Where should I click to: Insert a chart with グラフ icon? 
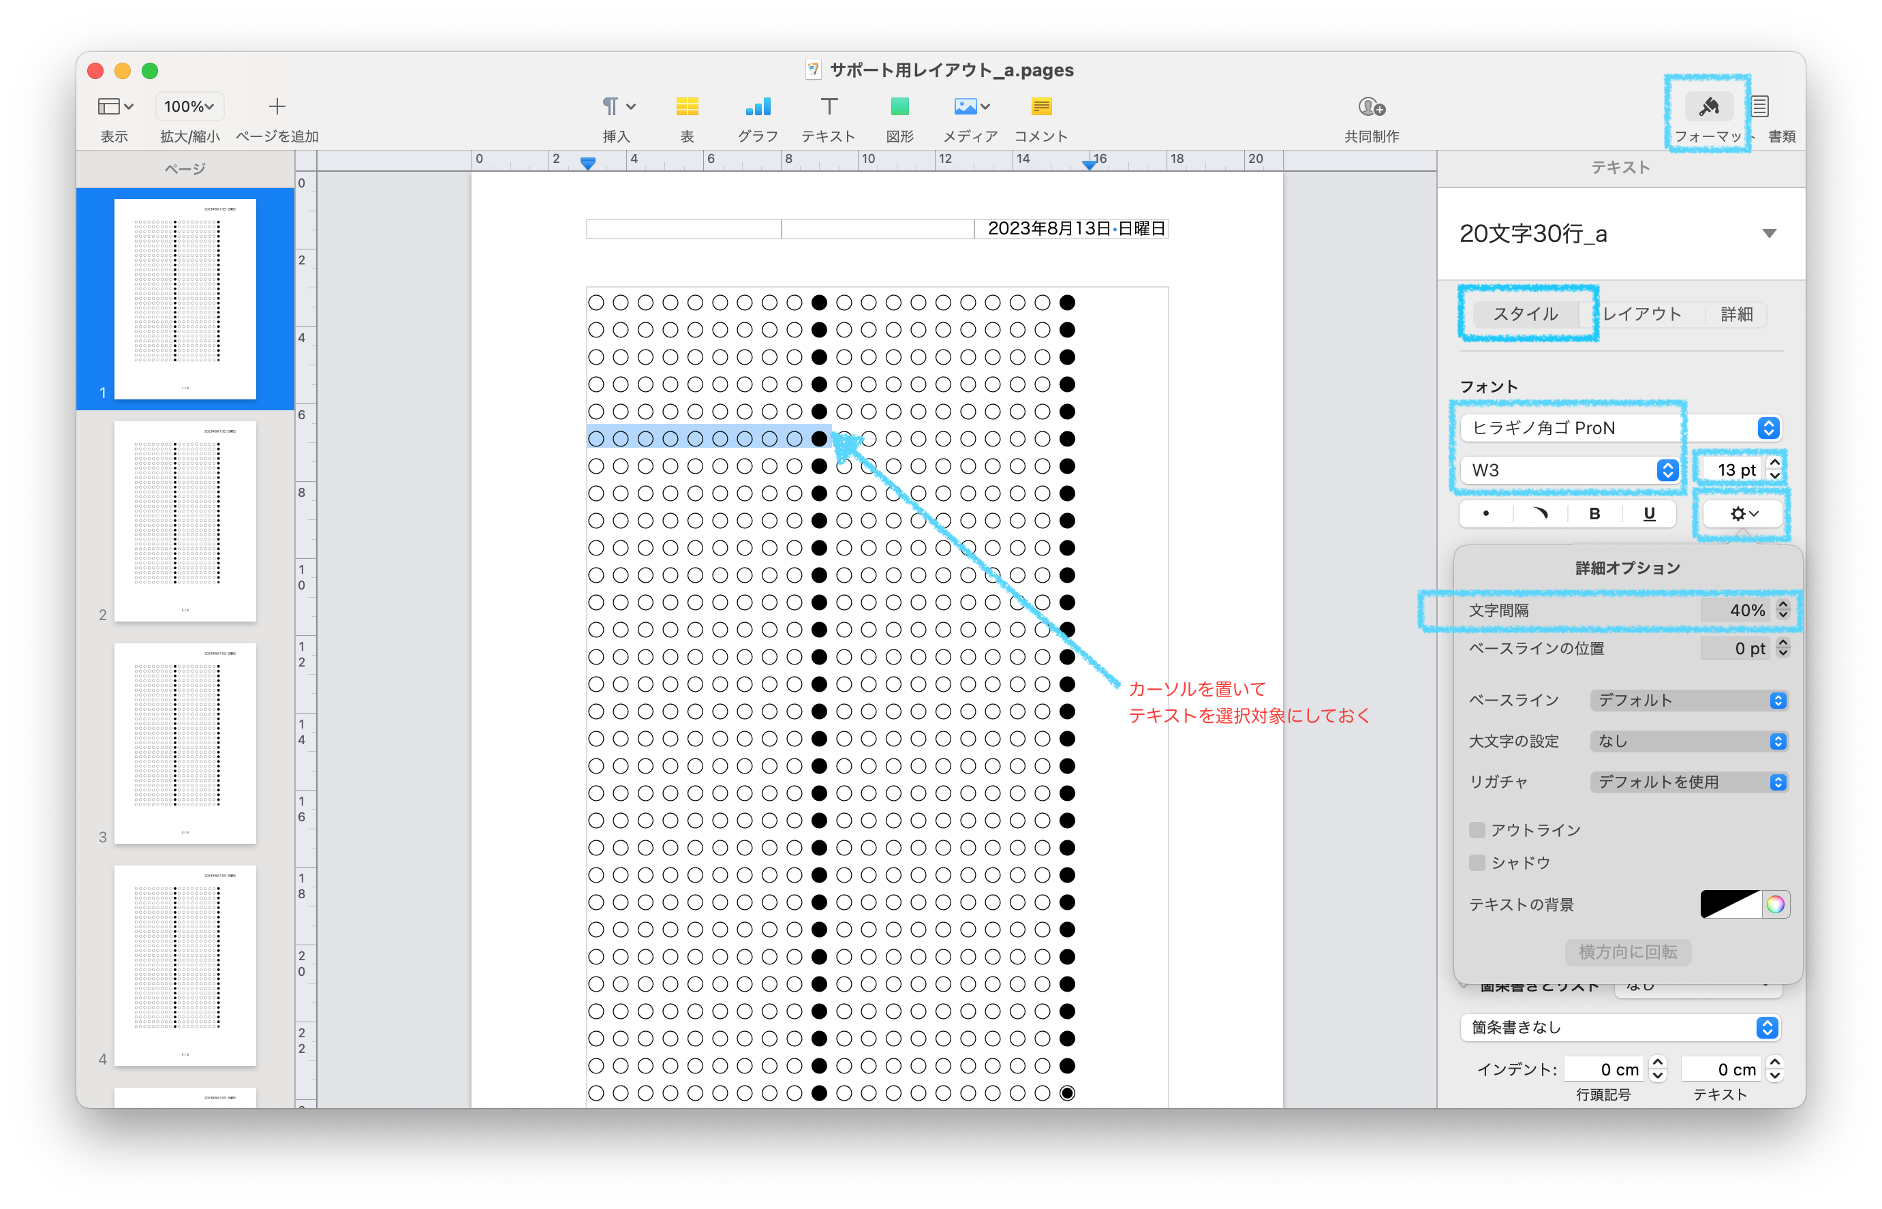click(757, 107)
